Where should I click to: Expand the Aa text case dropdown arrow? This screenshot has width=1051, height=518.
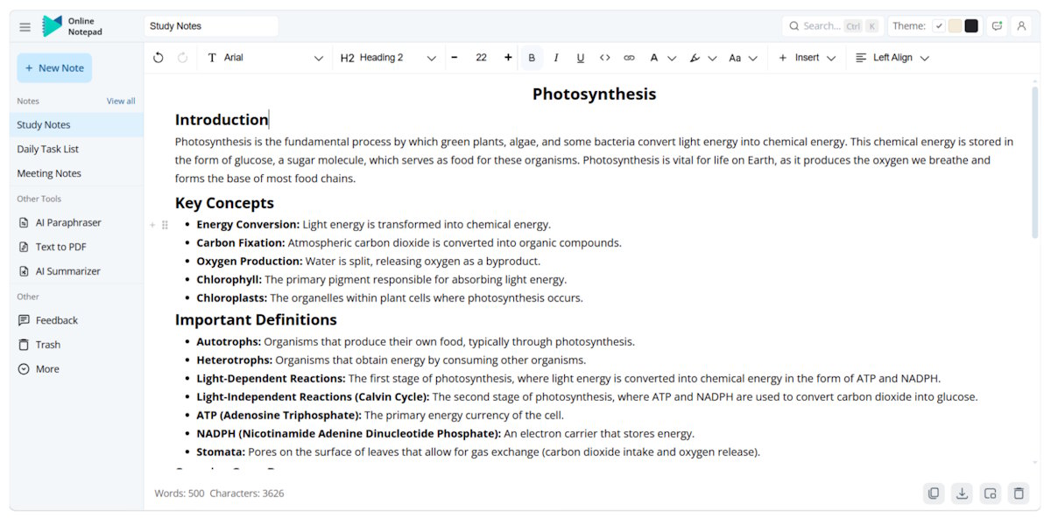click(752, 59)
